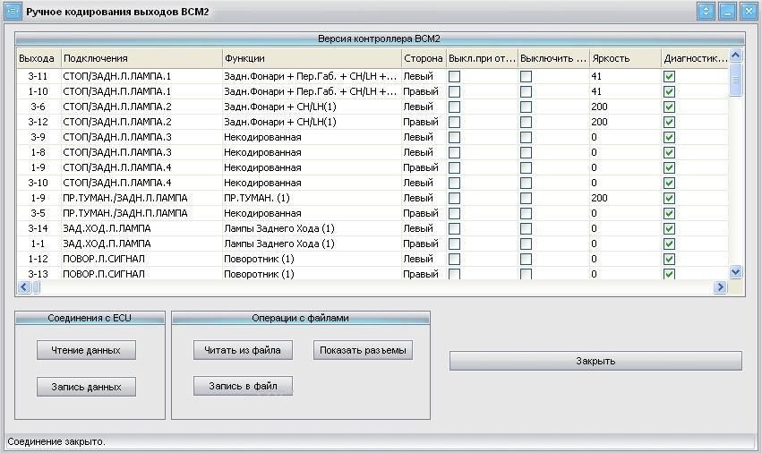
Task: Toggle 'Выкл.при от…' checkbox for row 3-11
Action: pyautogui.click(x=454, y=76)
